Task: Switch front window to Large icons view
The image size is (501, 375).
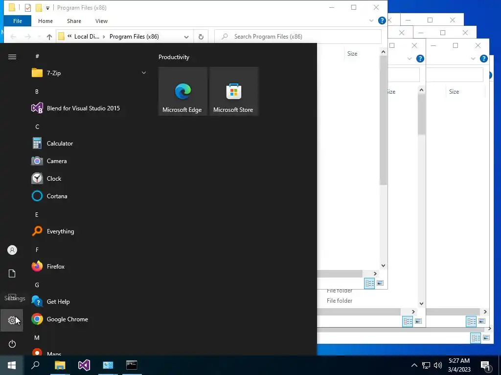Action: pyautogui.click(x=380, y=283)
